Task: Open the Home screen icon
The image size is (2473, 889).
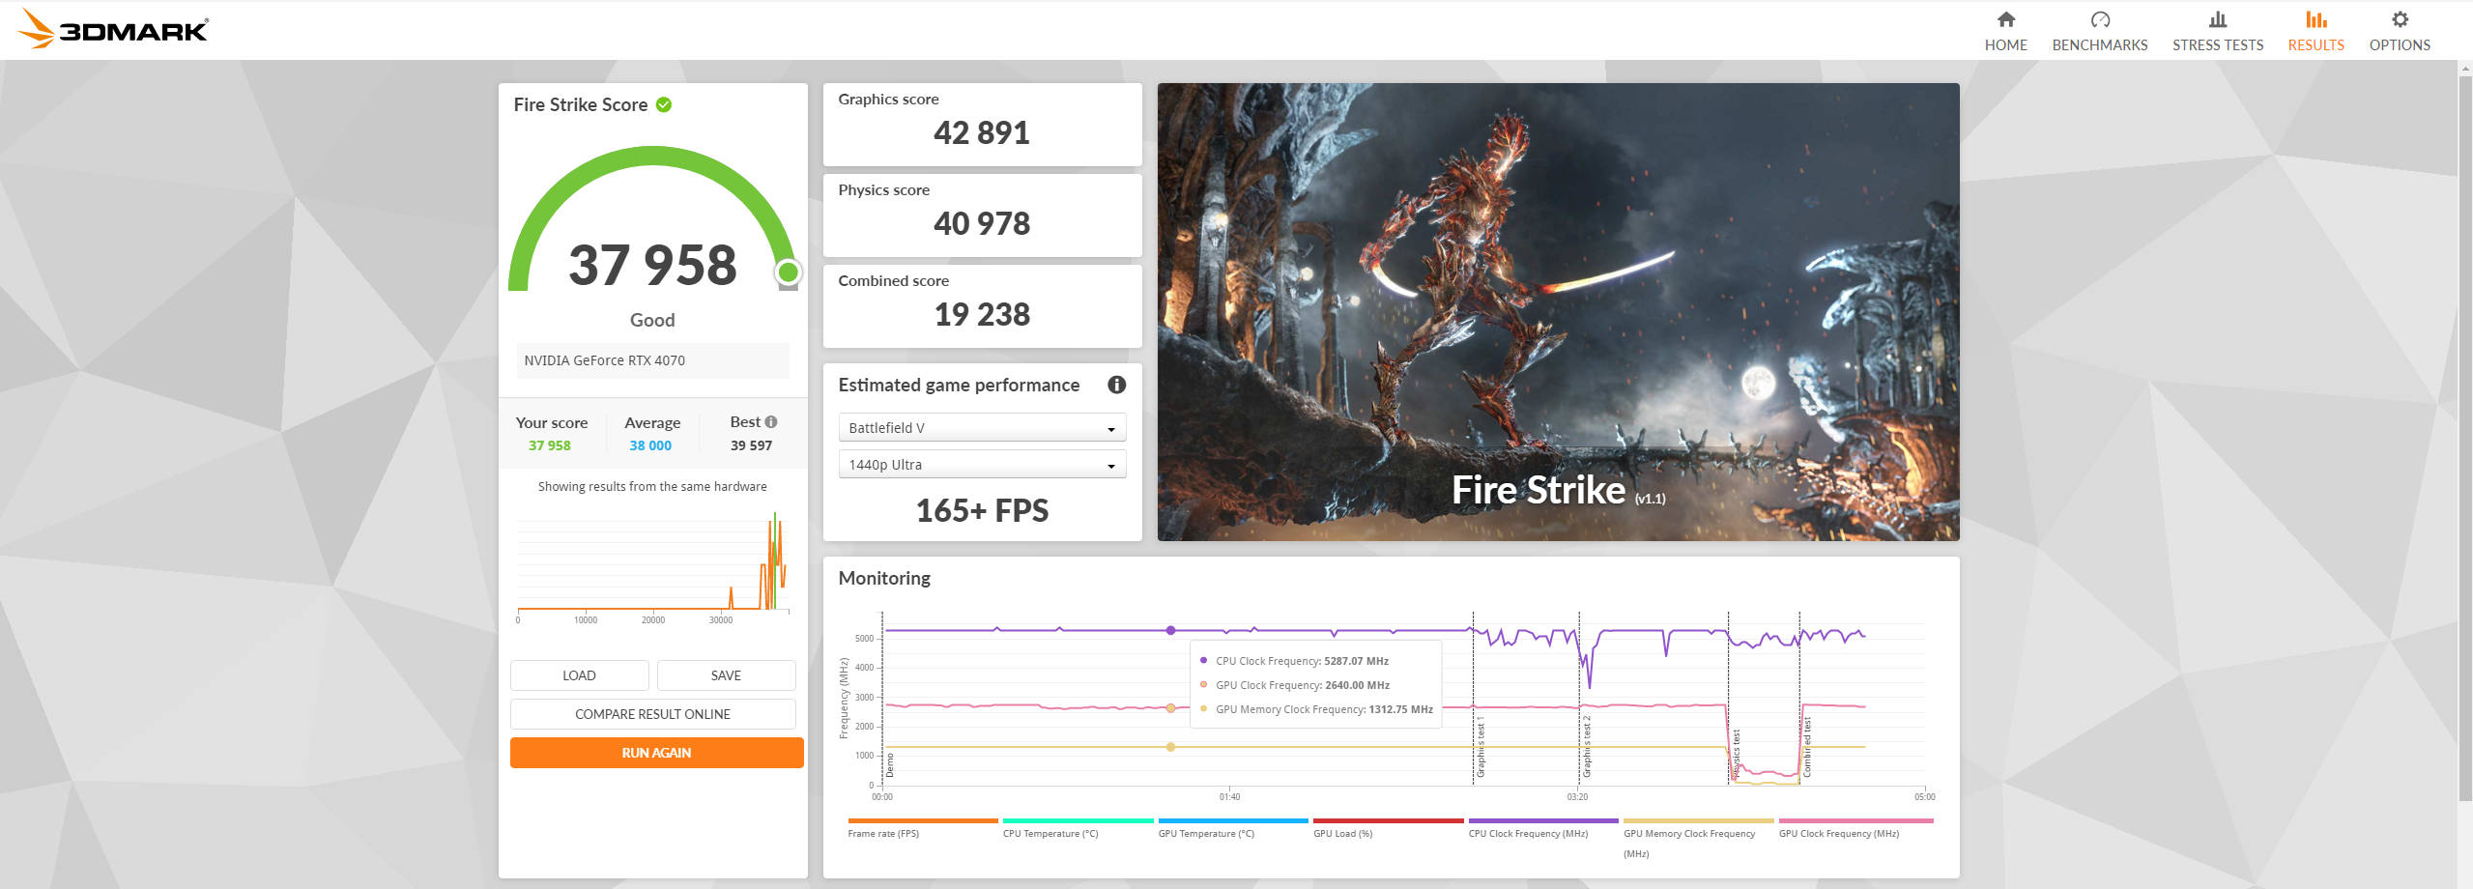Action: click(x=2006, y=19)
